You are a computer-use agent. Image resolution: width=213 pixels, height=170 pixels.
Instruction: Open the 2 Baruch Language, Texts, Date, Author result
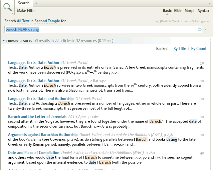pos(34,63)
